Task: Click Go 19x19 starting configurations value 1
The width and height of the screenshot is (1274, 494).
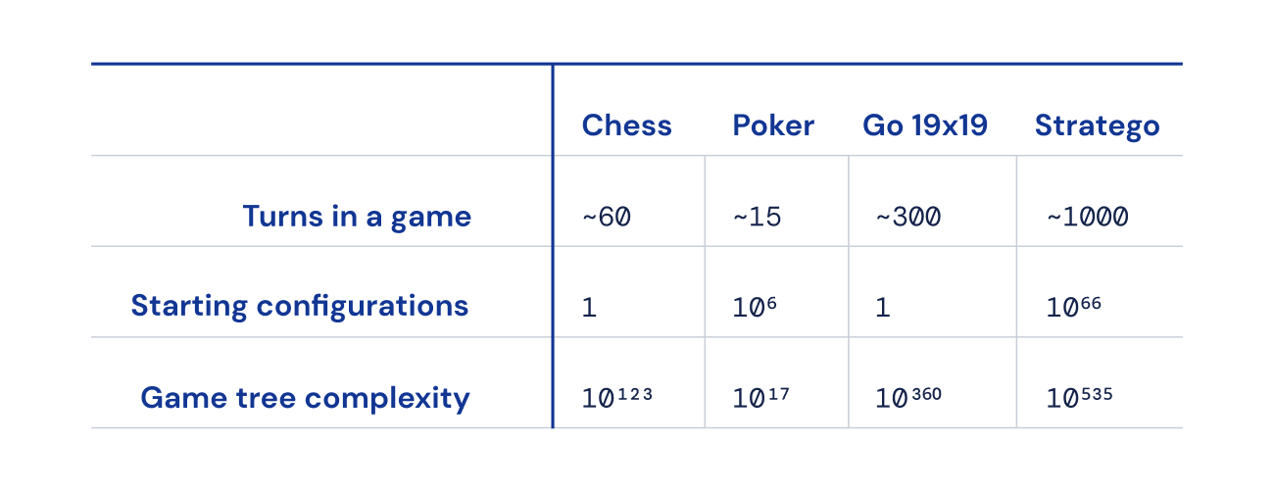Action: coord(883,308)
